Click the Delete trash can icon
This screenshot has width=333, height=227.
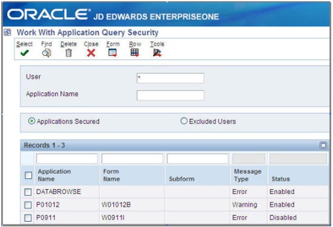coord(69,53)
